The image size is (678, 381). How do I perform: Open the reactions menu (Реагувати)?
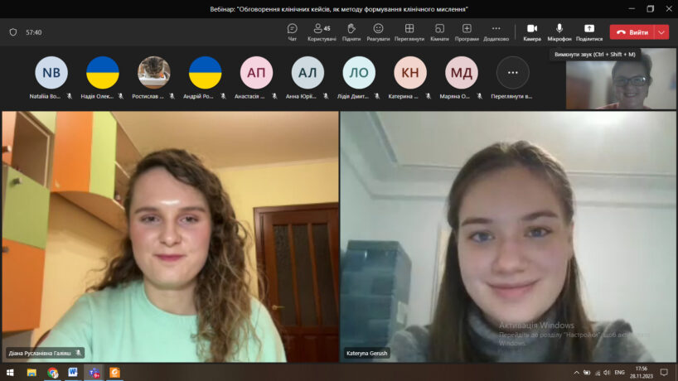pyautogui.click(x=378, y=31)
